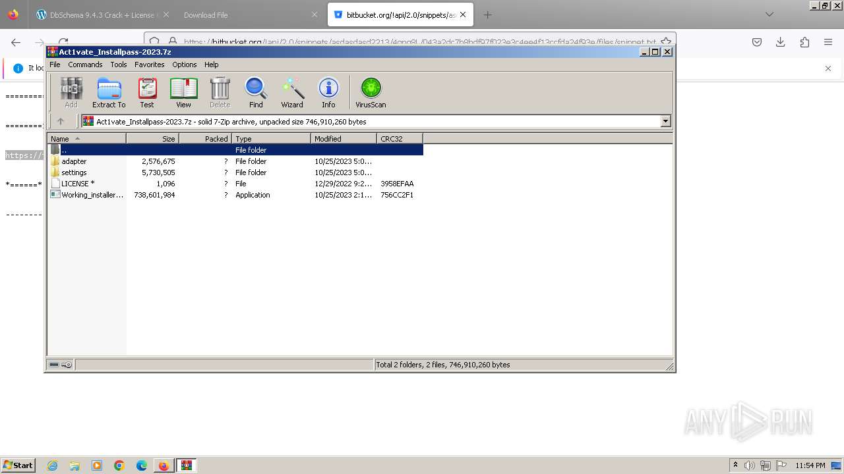
Task: Show archive Info
Action: 328,92
